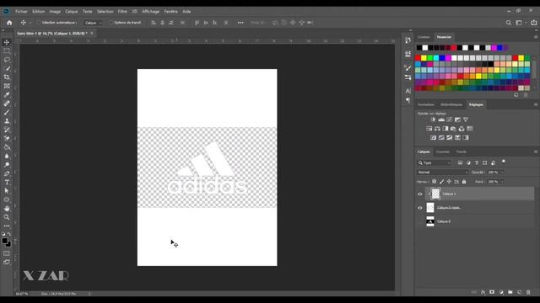Open the Fichier menu
The height and width of the screenshot is (303, 540).
coord(21,11)
